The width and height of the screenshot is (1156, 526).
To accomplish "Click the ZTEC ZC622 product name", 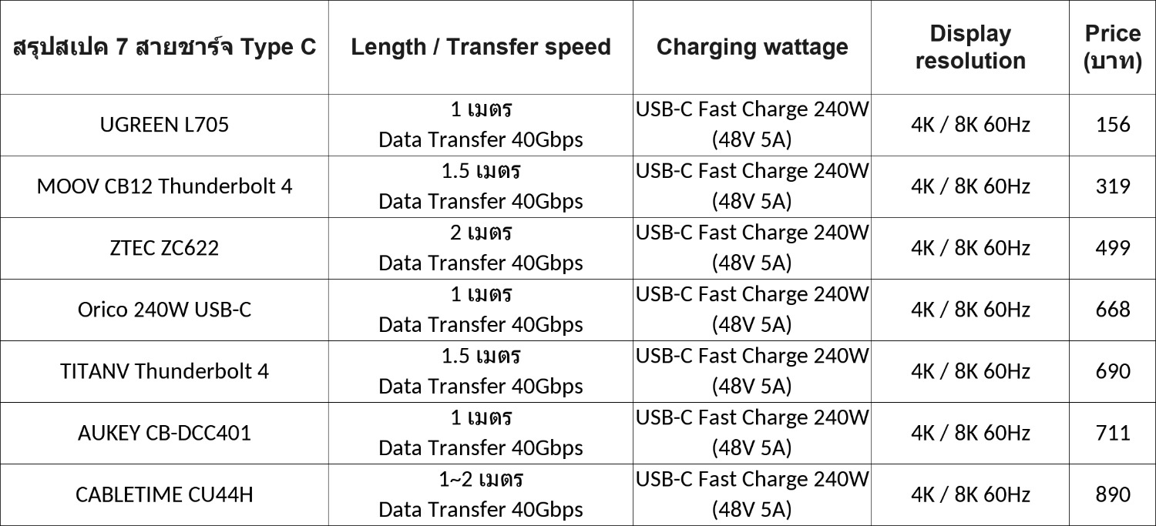I will tap(164, 248).
